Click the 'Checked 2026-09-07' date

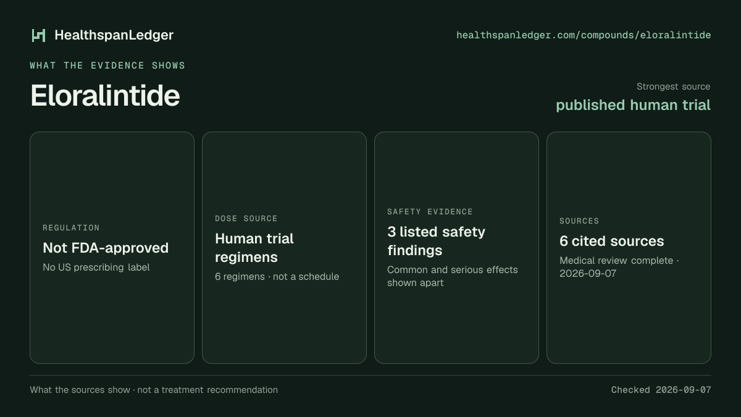point(661,390)
